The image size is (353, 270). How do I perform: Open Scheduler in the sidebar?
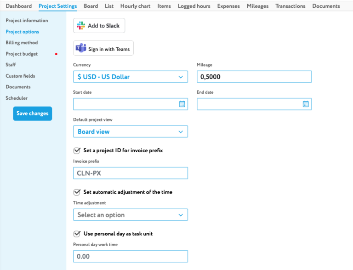point(17,98)
